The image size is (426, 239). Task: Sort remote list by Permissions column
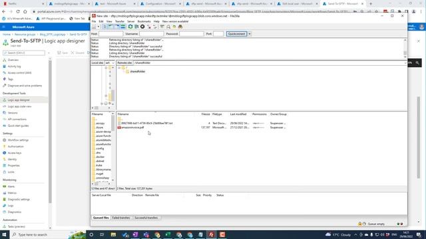(260, 114)
